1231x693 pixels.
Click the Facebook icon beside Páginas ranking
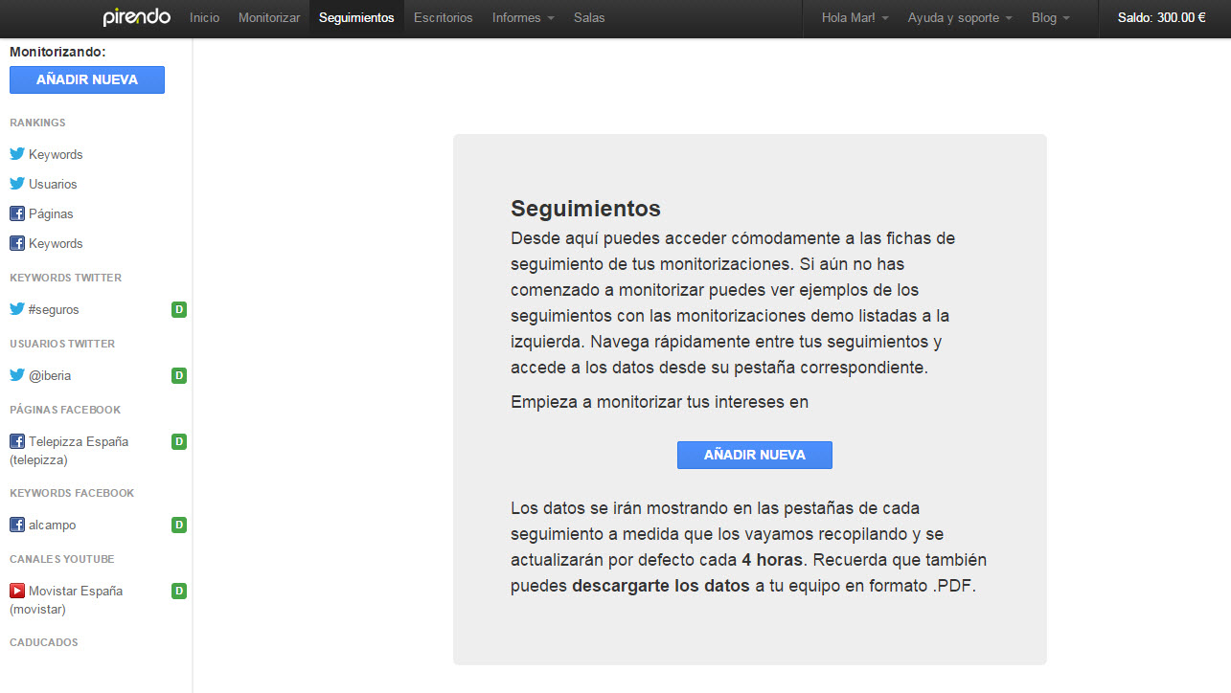point(16,213)
